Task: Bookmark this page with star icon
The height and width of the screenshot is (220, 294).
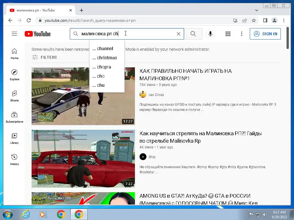Action: coord(254,20)
